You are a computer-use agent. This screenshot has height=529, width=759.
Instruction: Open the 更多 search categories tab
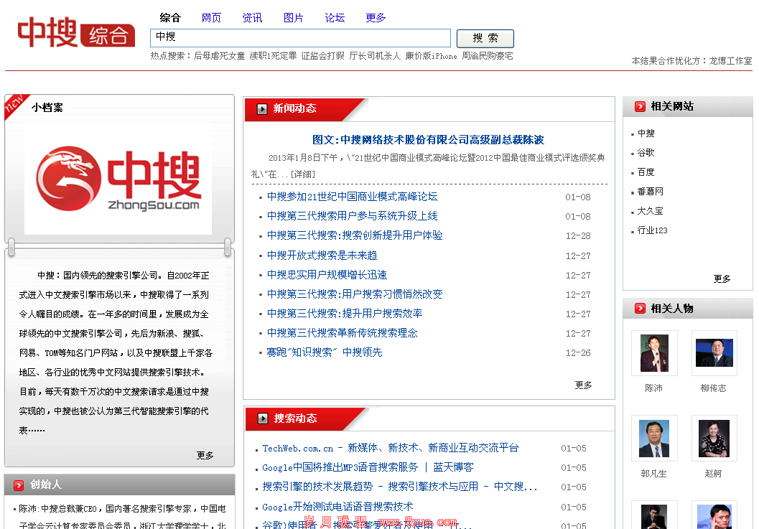[376, 18]
